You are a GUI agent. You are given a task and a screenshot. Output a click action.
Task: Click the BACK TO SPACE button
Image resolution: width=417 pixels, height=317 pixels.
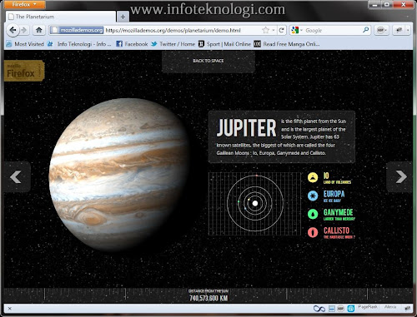[x=208, y=61]
